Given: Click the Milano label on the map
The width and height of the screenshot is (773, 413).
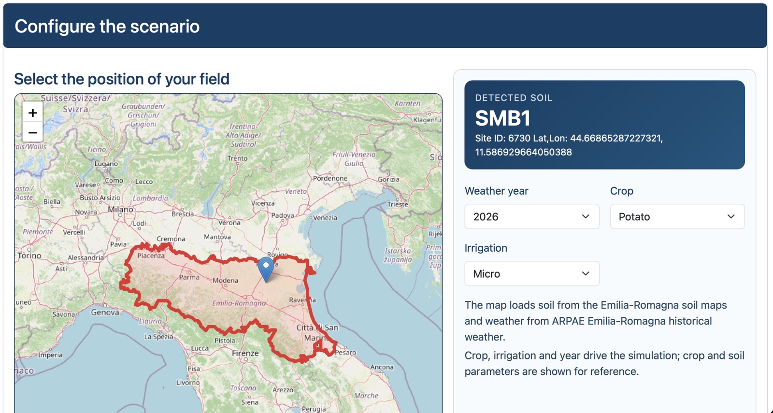Looking at the screenshot, I should pos(120,209).
